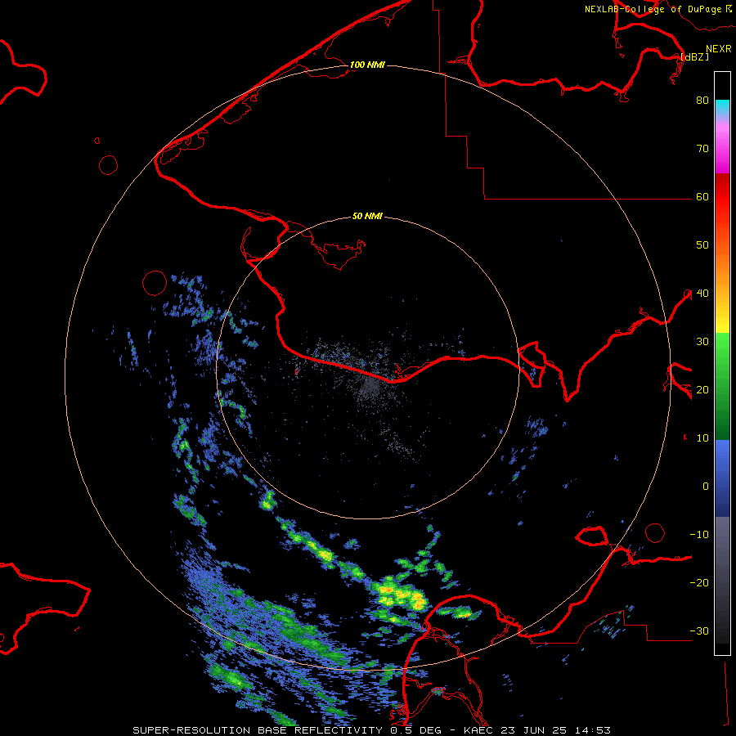The width and height of the screenshot is (736, 736).
Task: Click the 50 NMI range ring label
Action: click(x=367, y=217)
